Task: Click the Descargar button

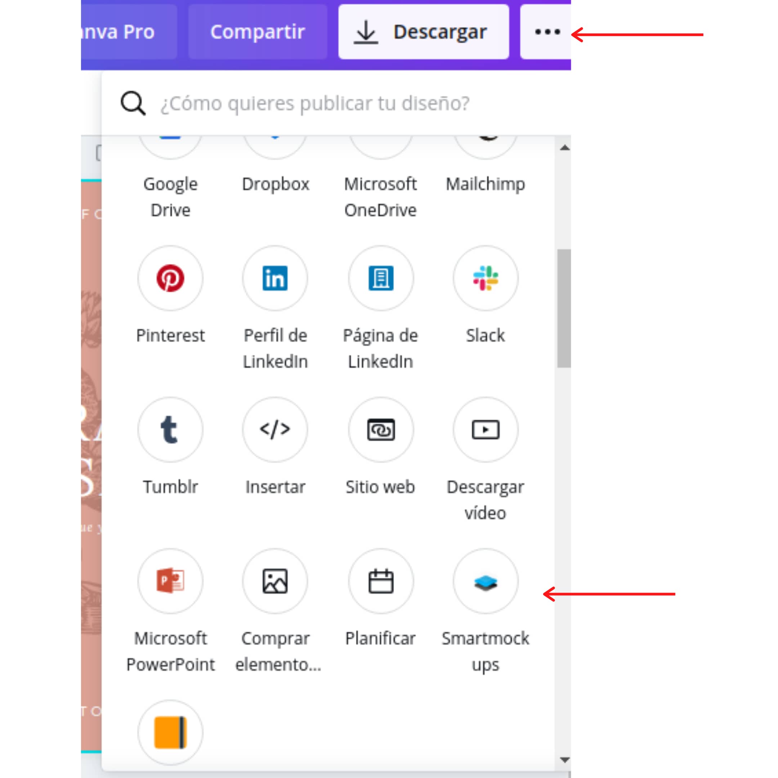Action: (x=424, y=32)
